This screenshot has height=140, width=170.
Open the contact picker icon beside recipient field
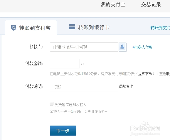122,47
